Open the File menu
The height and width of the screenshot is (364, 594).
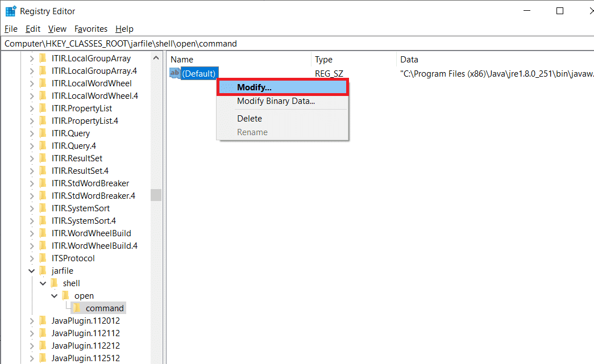(11, 29)
